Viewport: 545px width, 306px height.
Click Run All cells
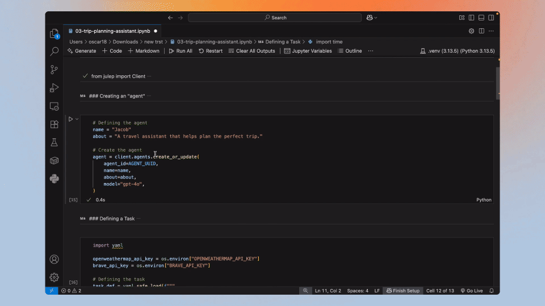181,50
